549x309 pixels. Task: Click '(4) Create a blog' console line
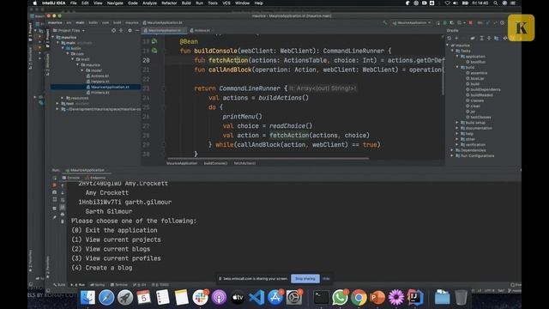point(102,268)
